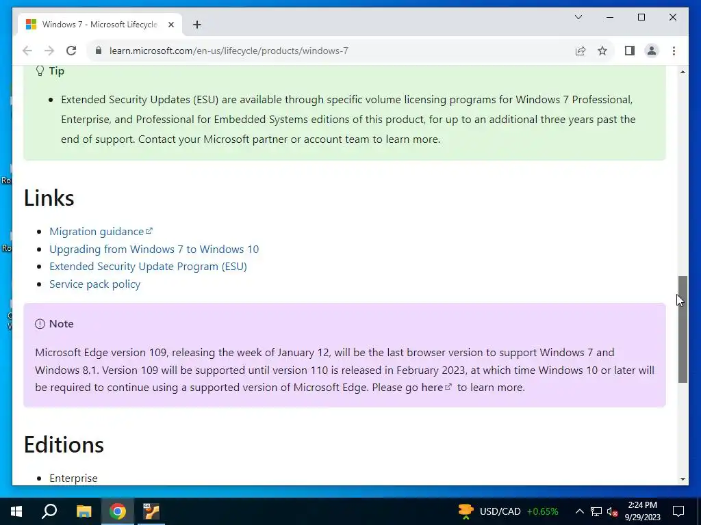Open the Migration guidance link
The height and width of the screenshot is (525, 701).
[x=101, y=232]
